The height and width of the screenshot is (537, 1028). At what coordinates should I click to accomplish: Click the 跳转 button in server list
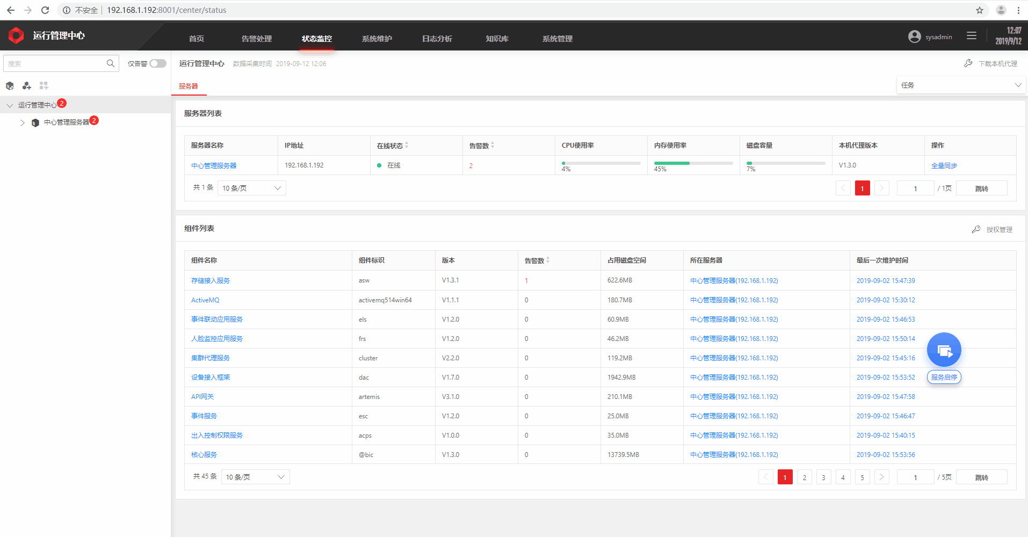point(982,188)
